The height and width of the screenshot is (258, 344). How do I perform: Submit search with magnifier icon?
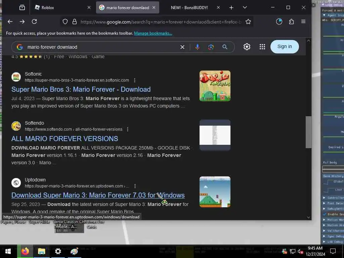coord(225,47)
